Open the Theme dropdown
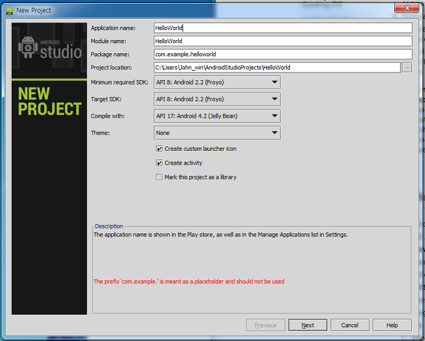Viewport: 425px width, 341px height. (217, 133)
